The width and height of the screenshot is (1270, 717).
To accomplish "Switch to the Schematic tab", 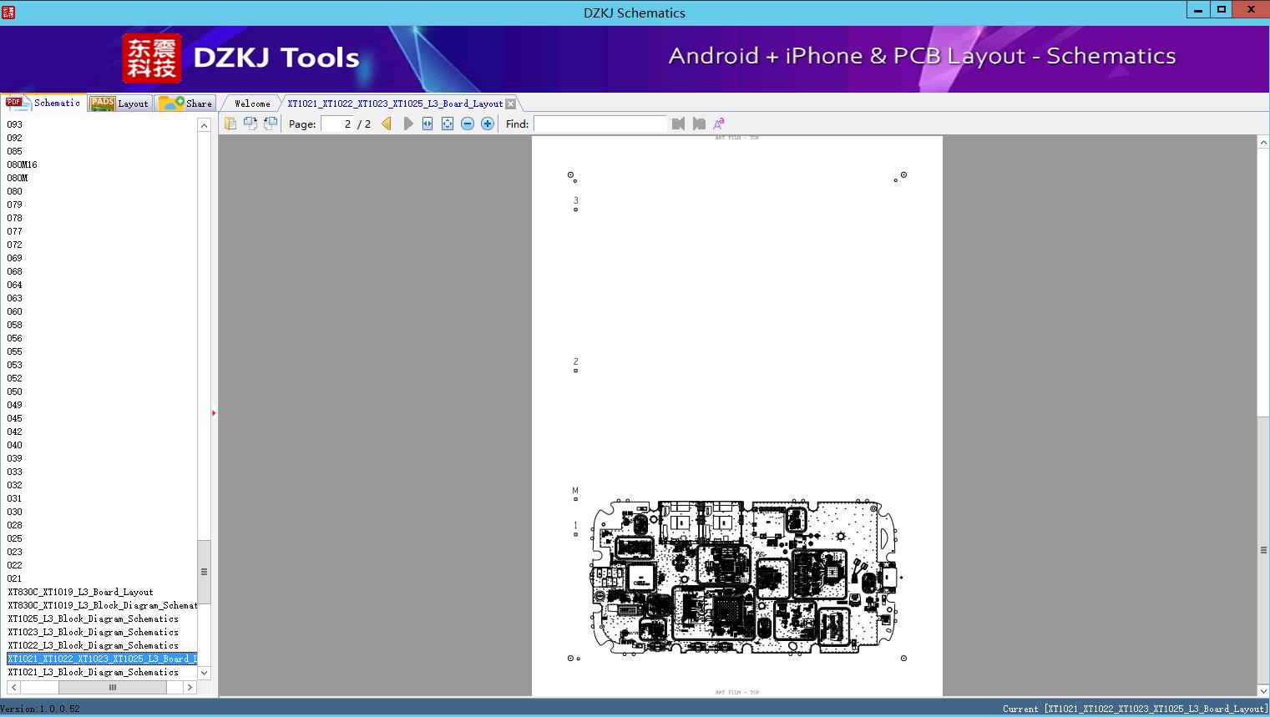I will [43, 103].
